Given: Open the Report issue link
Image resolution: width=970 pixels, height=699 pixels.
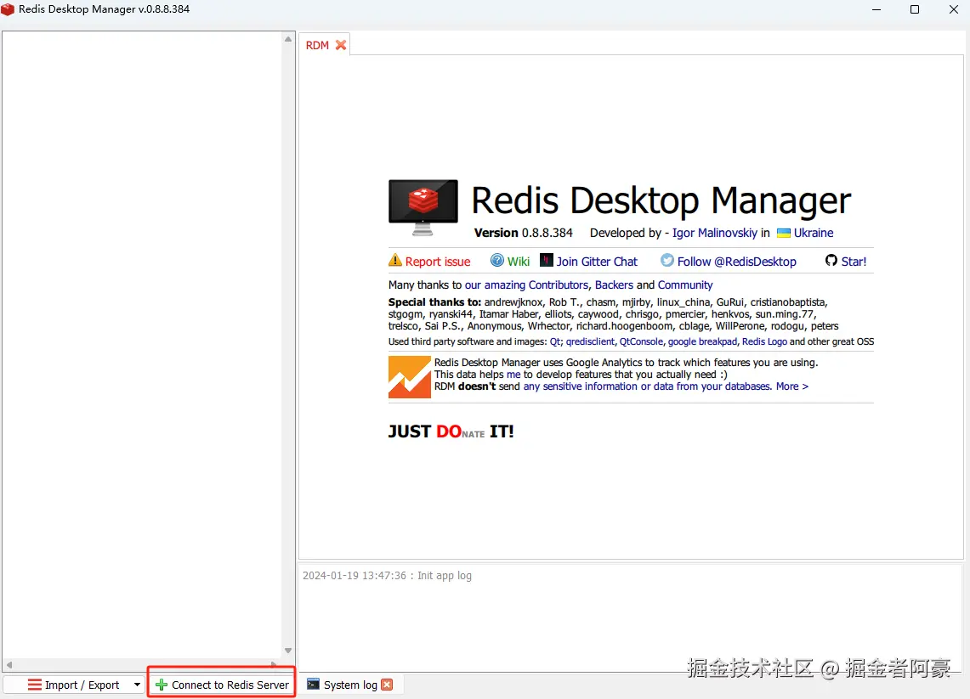Looking at the screenshot, I should click(437, 262).
